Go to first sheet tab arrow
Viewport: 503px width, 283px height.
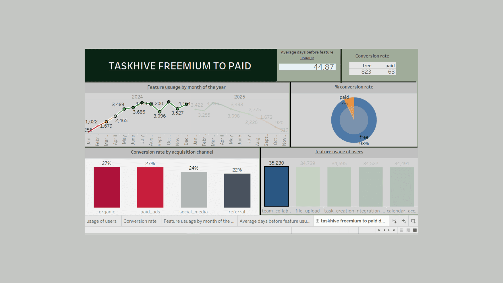pos(379,230)
